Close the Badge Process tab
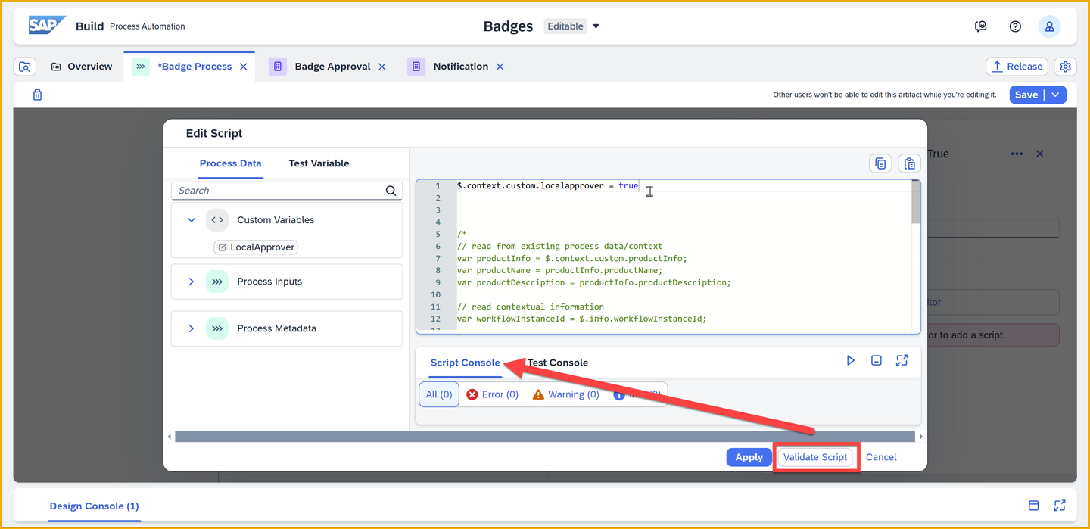Viewport: 1090px width, 529px height. [244, 67]
